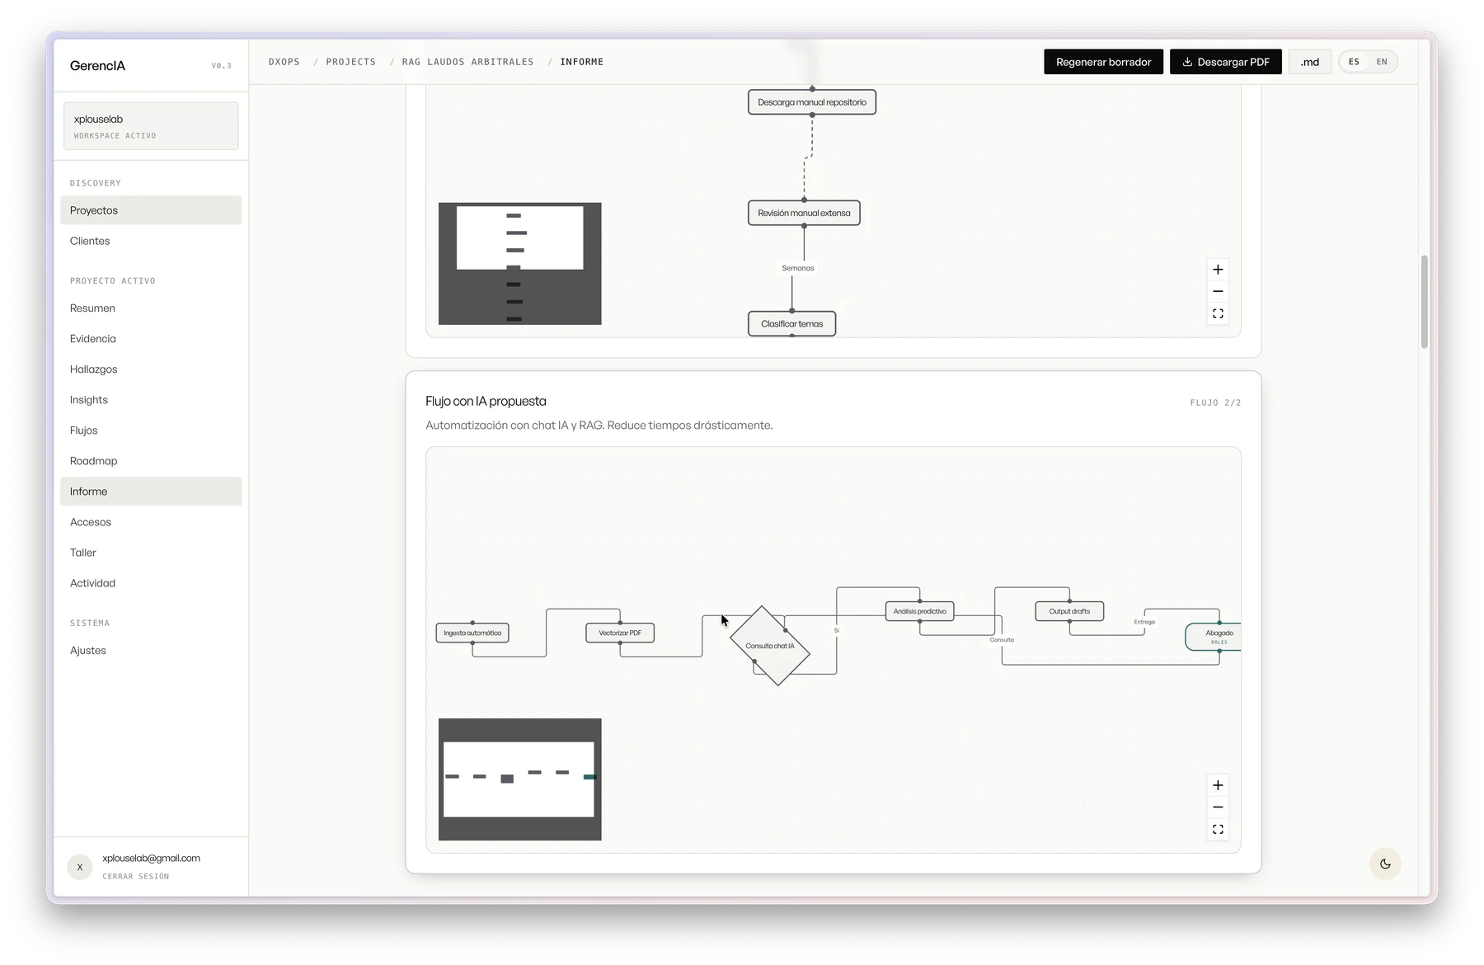Zoom in on the upper manual flow diagram
The image size is (1484, 965).
point(1218,270)
